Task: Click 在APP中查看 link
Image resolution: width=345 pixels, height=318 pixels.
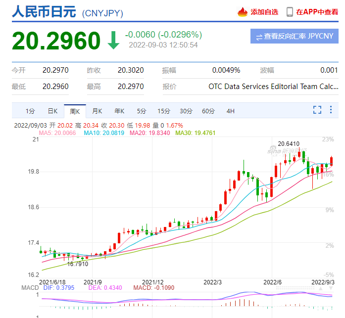Action: point(317,12)
